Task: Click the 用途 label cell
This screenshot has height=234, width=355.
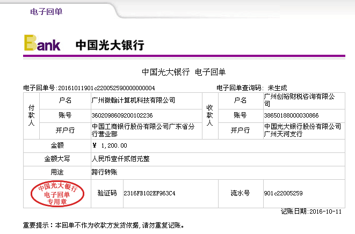Action: tap(57, 172)
